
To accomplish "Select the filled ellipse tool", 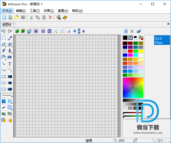I will point(10,83).
